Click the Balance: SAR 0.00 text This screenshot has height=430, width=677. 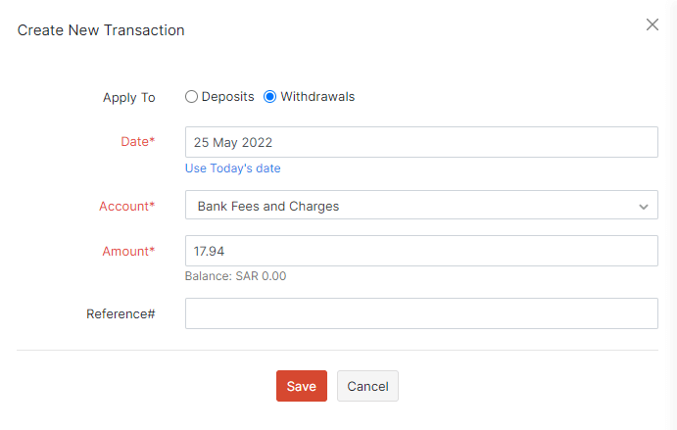(x=235, y=276)
